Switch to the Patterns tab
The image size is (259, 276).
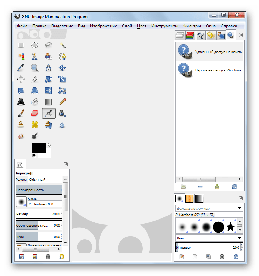pyautogui.click(x=189, y=199)
